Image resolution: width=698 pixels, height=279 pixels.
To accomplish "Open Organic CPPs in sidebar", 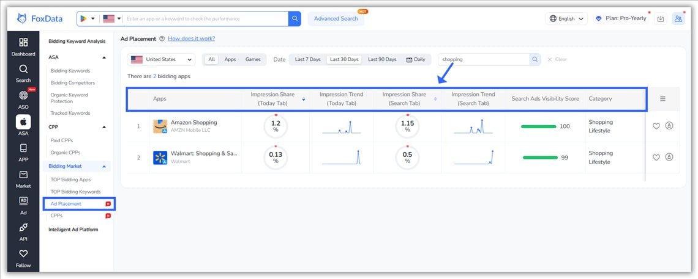I will [66, 153].
